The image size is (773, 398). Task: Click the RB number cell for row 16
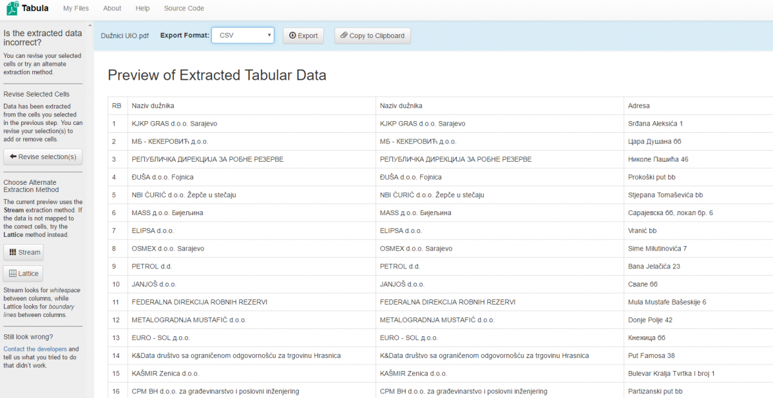pyautogui.click(x=117, y=391)
